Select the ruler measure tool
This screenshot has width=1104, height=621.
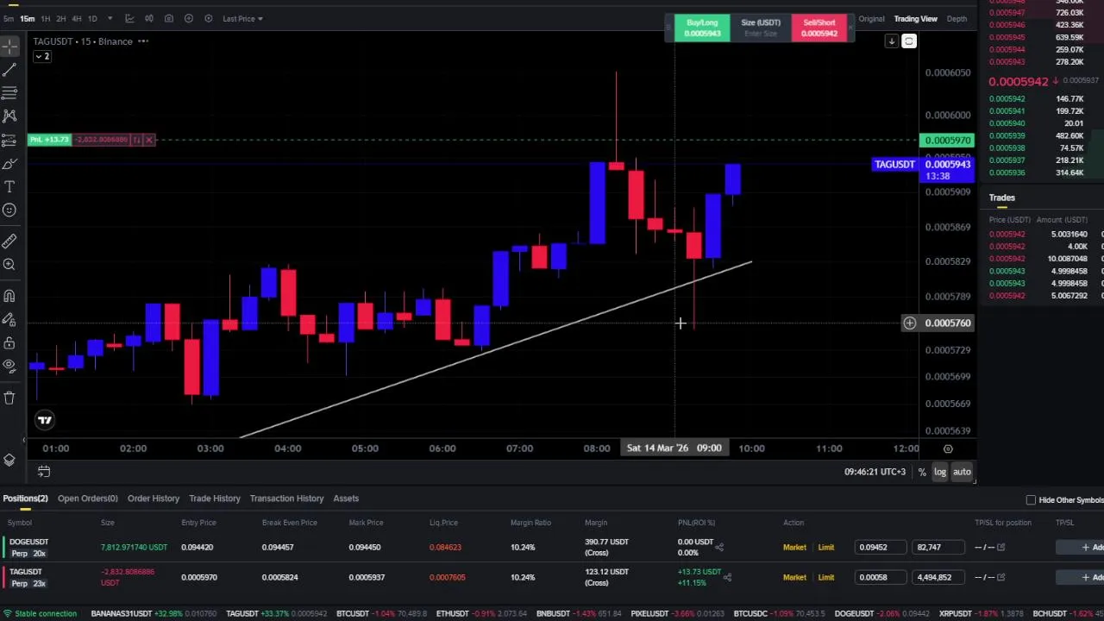pos(9,241)
